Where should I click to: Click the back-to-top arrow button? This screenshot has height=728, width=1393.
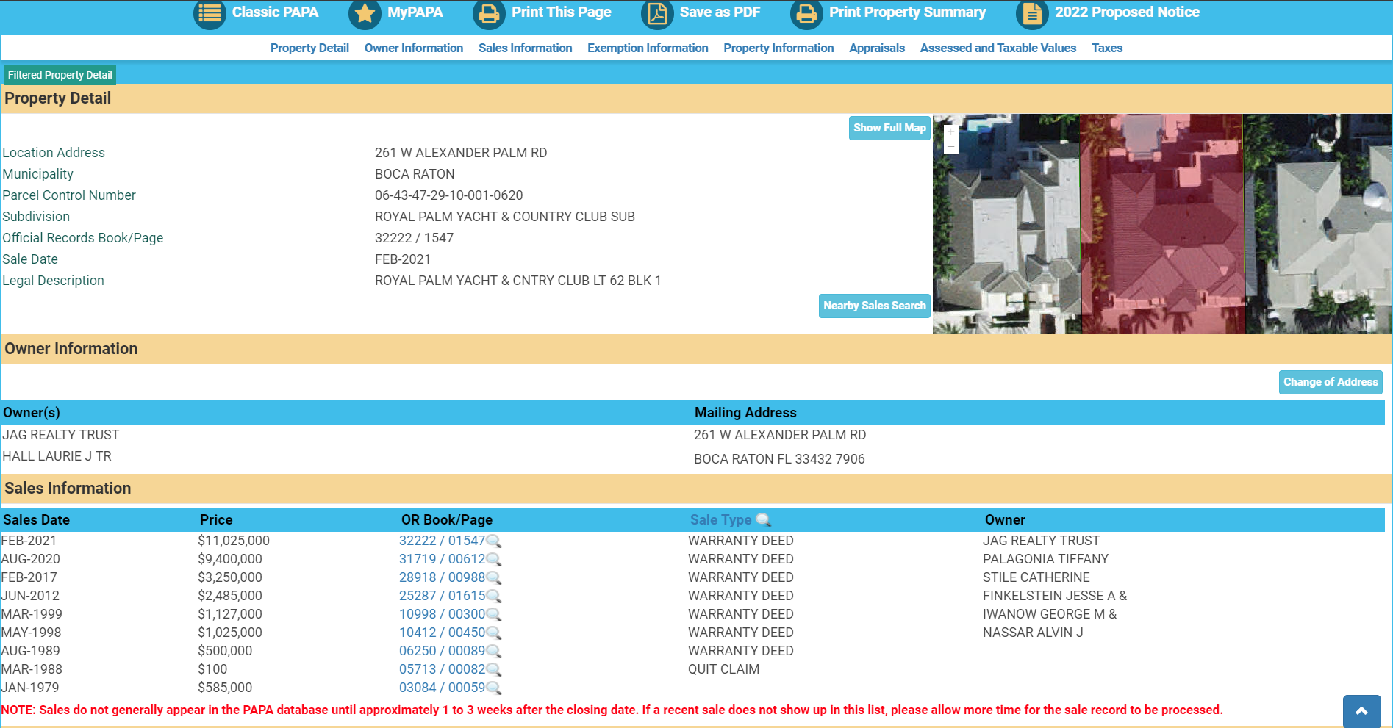click(x=1361, y=711)
